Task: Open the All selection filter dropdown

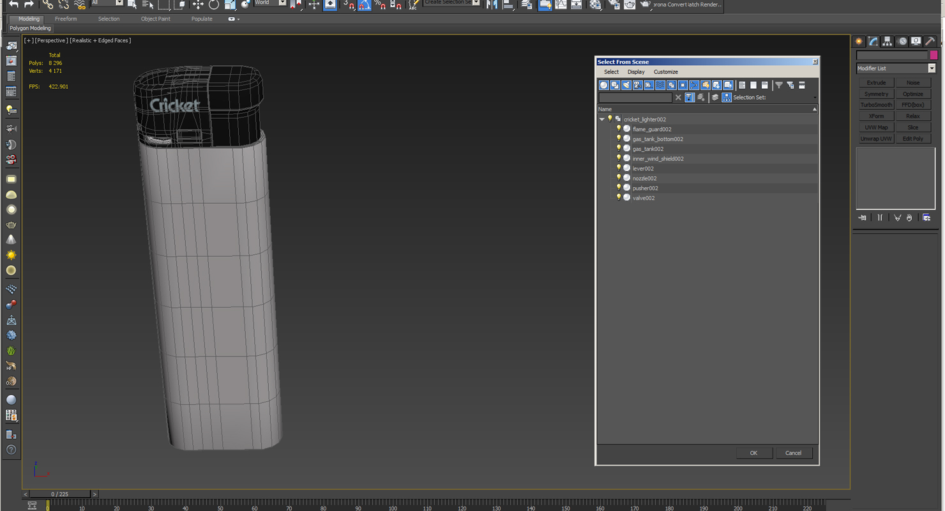Action: pyautogui.click(x=107, y=3)
